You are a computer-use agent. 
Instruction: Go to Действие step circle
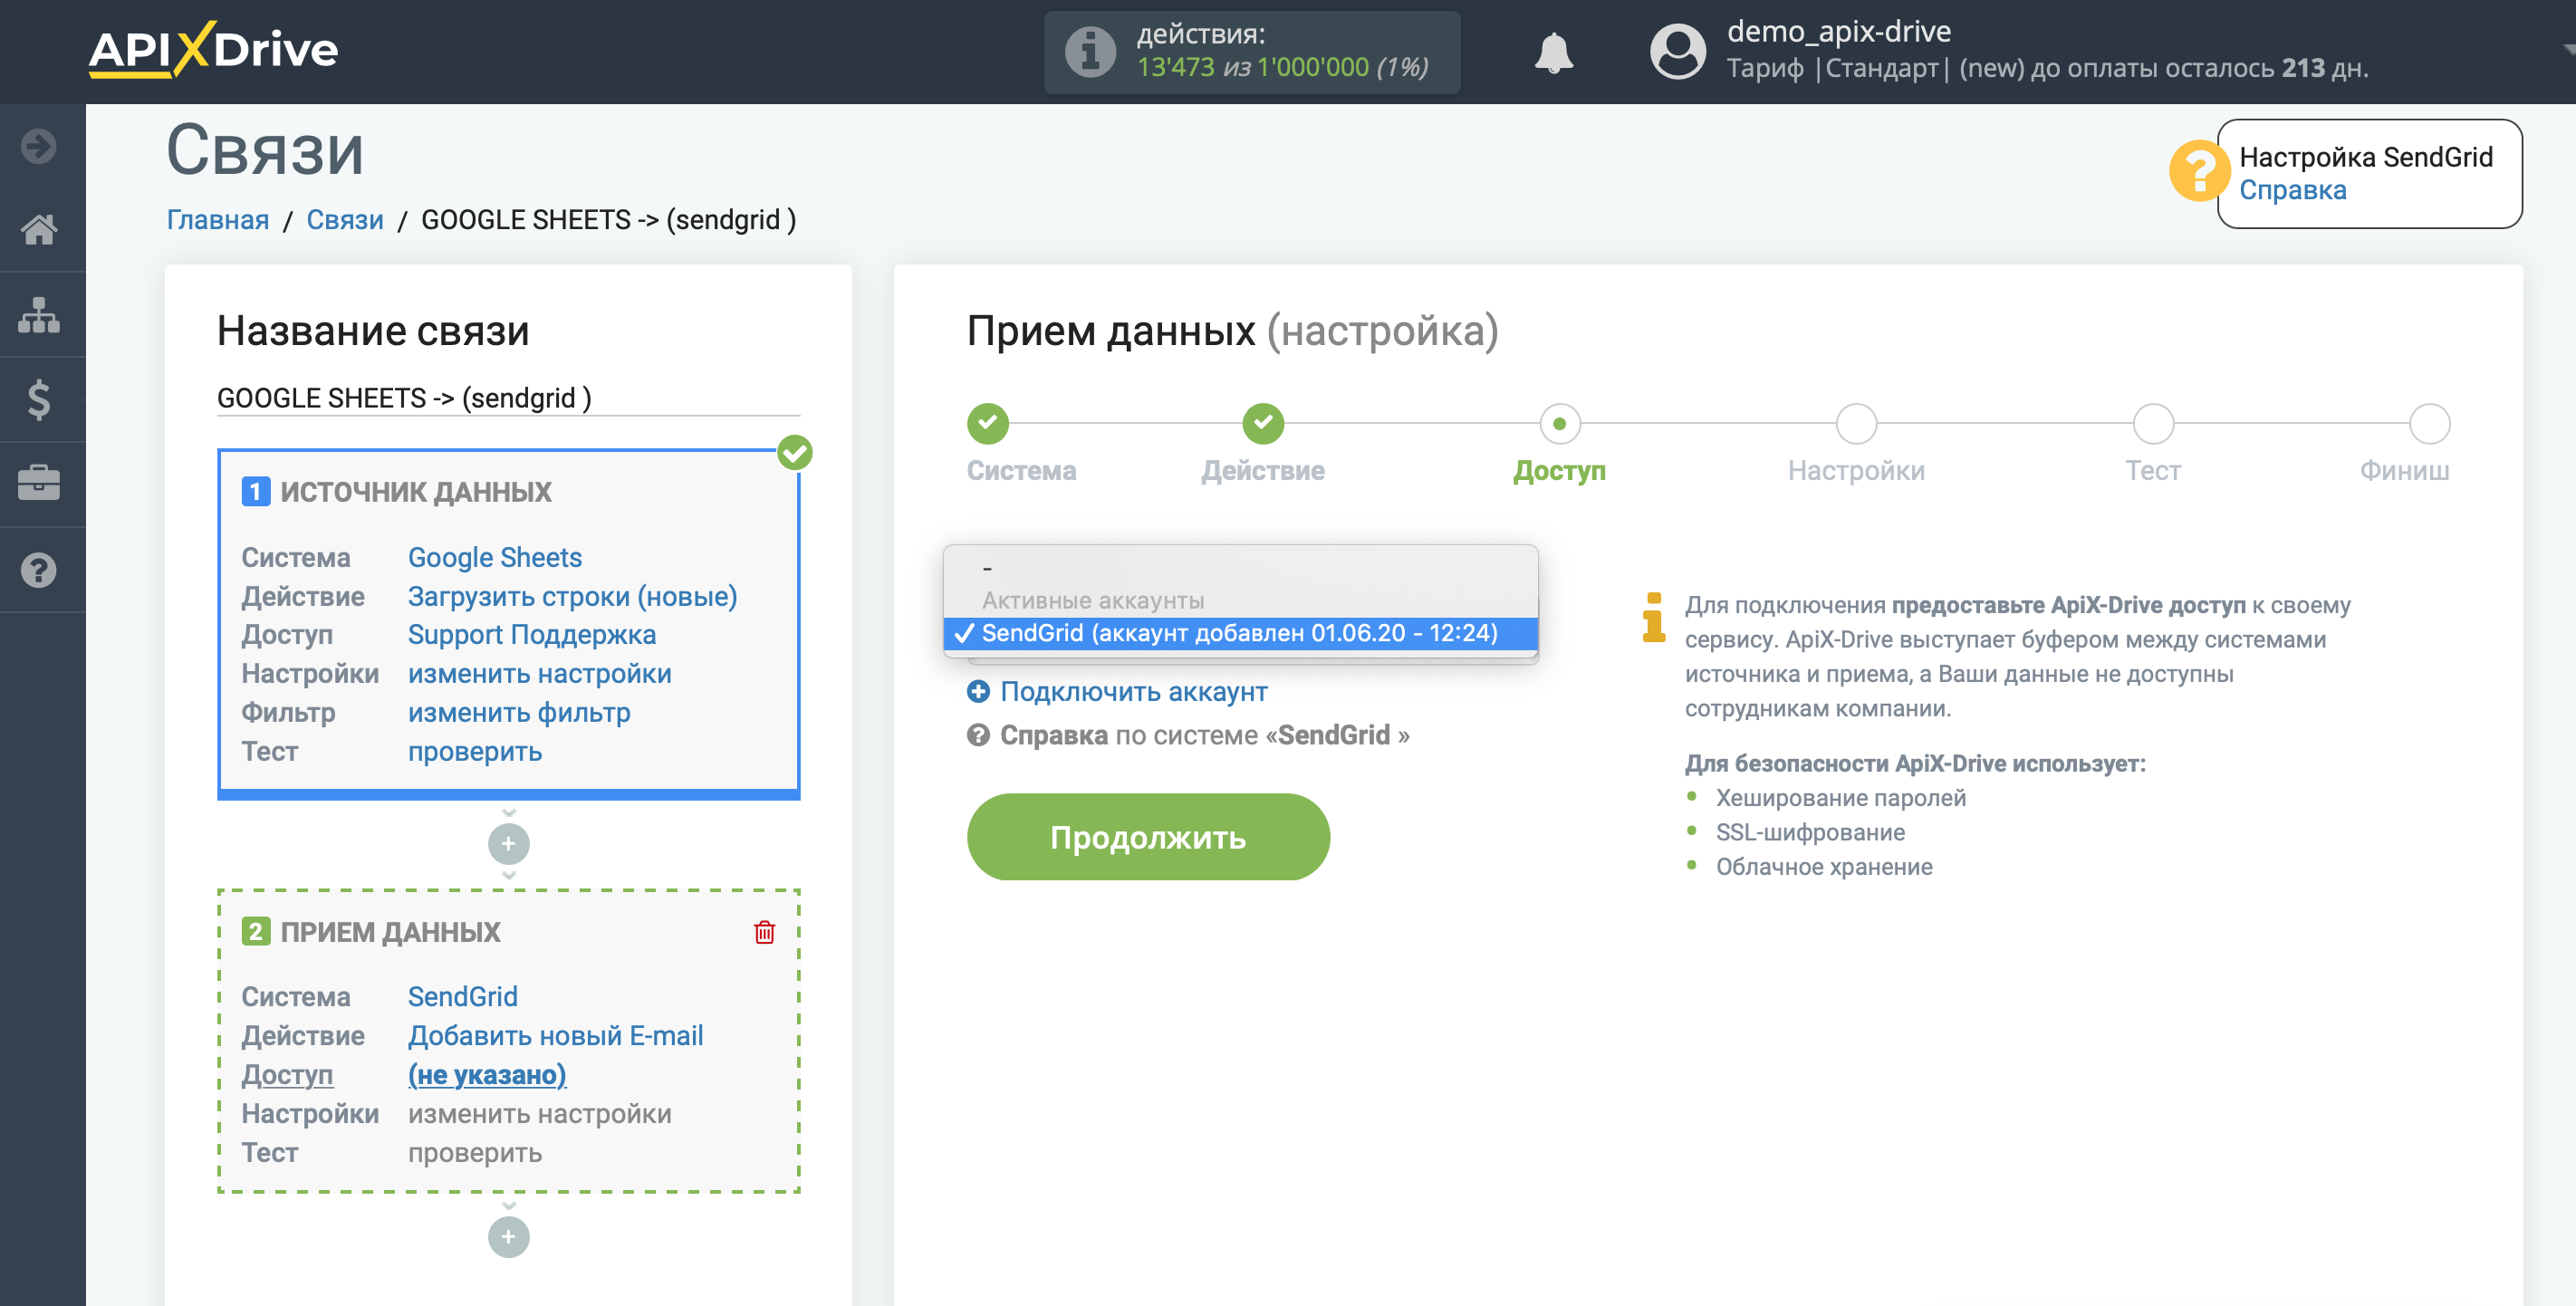pyautogui.click(x=1263, y=424)
